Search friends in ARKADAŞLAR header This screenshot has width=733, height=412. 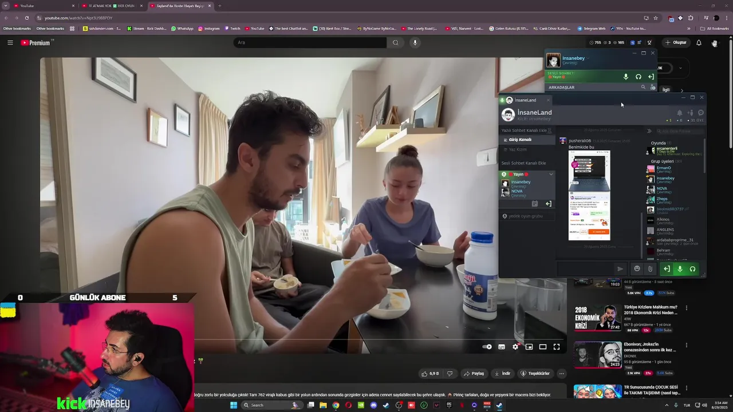pos(643,87)
